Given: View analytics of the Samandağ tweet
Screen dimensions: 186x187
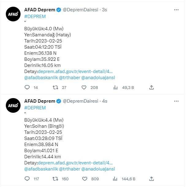Looking at the screenshot, I should [x=116, y=87].
